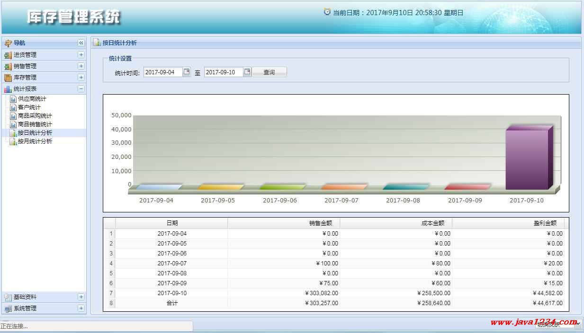The height and width of the screenshot is (333, 584).
Task: Expand the 系统管理 plus button
Action: point(81,308)
